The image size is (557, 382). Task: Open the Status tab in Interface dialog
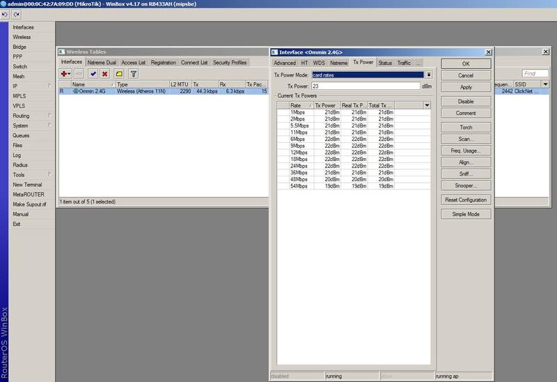pyautogui.click(x=385, y=63)
